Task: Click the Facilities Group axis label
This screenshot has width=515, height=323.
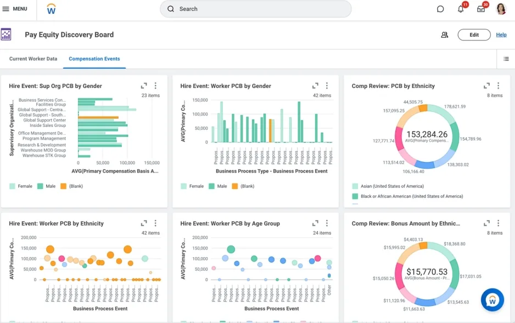Action: pyautogui.click(x=51, y=104)
